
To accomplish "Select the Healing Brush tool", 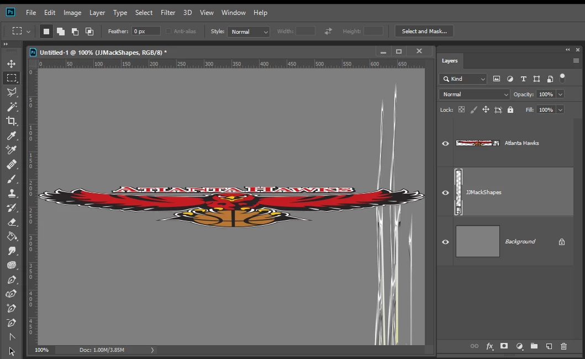I will pyautogui.click(x=12, y=164).
